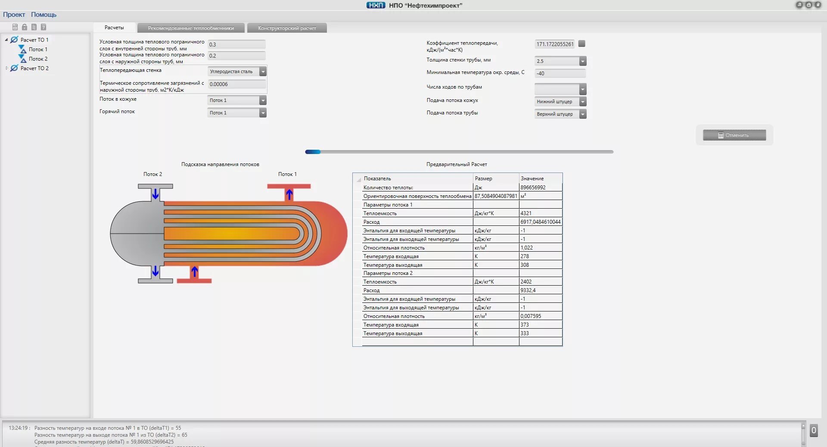Click the Поток 2 label above diagram
Viewport: 827px width, 447px height.
click(152, 174)
